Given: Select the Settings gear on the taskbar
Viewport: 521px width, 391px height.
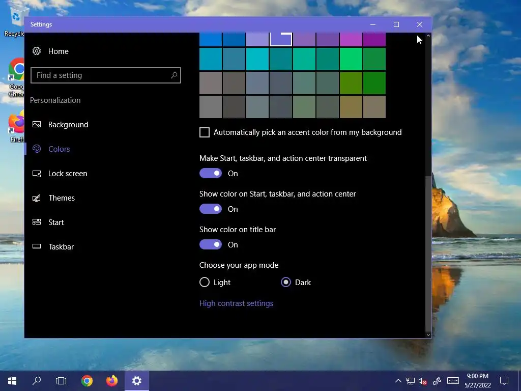Looking at the screenshot, I should point(136,381).
